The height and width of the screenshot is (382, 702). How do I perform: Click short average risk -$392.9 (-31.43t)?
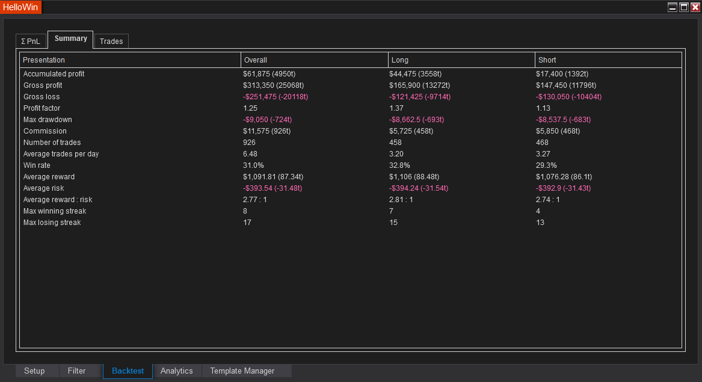pyautogui.click(x=563, y=188)
